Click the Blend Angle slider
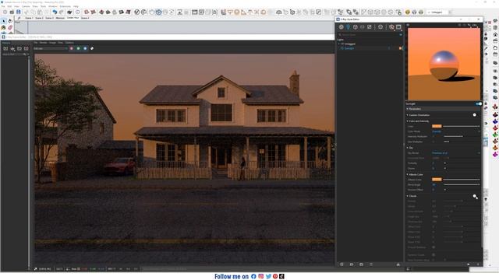The image size is (499, 280). pyautogui.click(x=462, y=185)
